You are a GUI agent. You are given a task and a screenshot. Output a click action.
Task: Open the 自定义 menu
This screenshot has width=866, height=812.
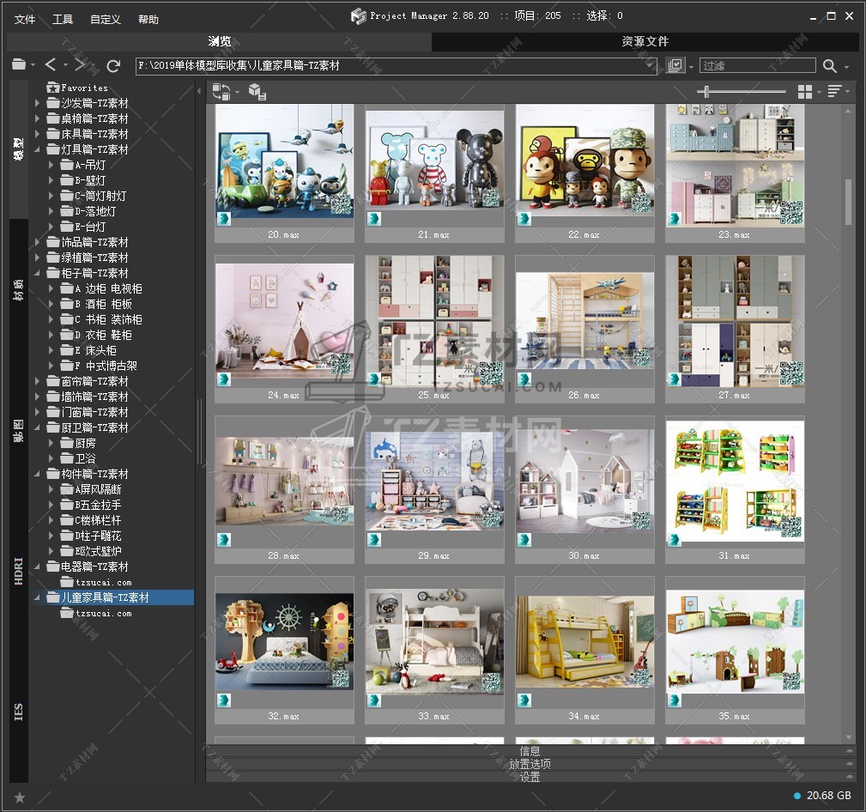(106, 20)
